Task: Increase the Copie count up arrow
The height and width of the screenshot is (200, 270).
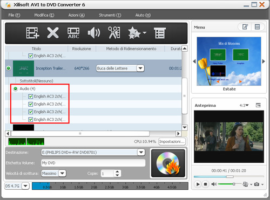Action: [117, 171]
